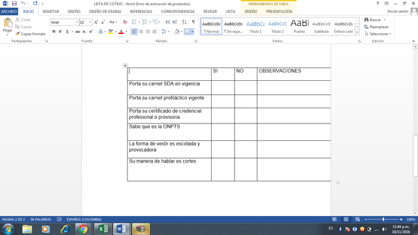Switch to DISEÑO DE PÁGINA tab
418x235 pixels.
[x=105, y=12]
